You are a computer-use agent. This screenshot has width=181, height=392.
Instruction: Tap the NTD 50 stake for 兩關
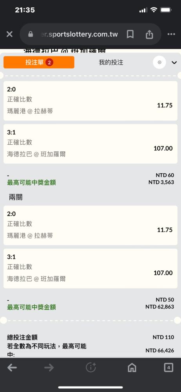pos(165,299)
